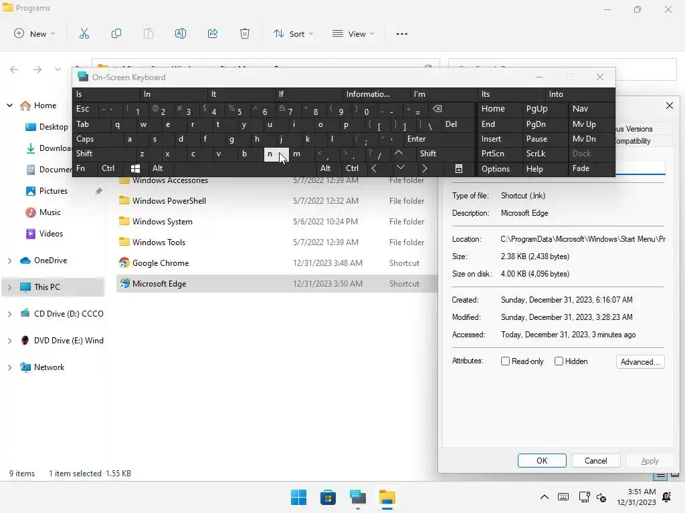This screenshot has height=513, width=685.
Task: Collapse the Home tree node
Action: tap(9, 106)
